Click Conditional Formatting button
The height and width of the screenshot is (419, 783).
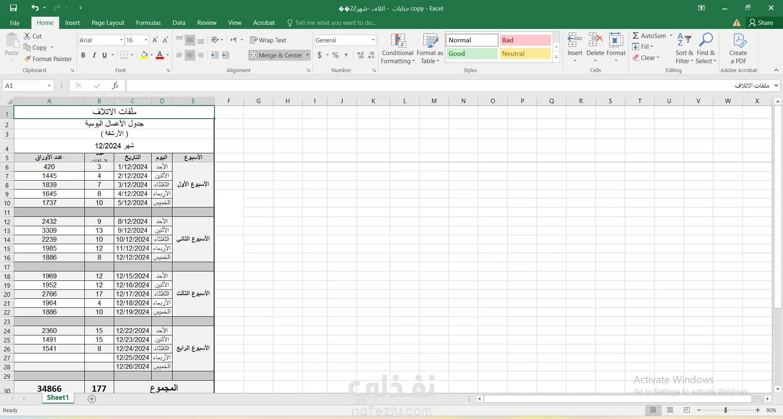click(398, 49)
